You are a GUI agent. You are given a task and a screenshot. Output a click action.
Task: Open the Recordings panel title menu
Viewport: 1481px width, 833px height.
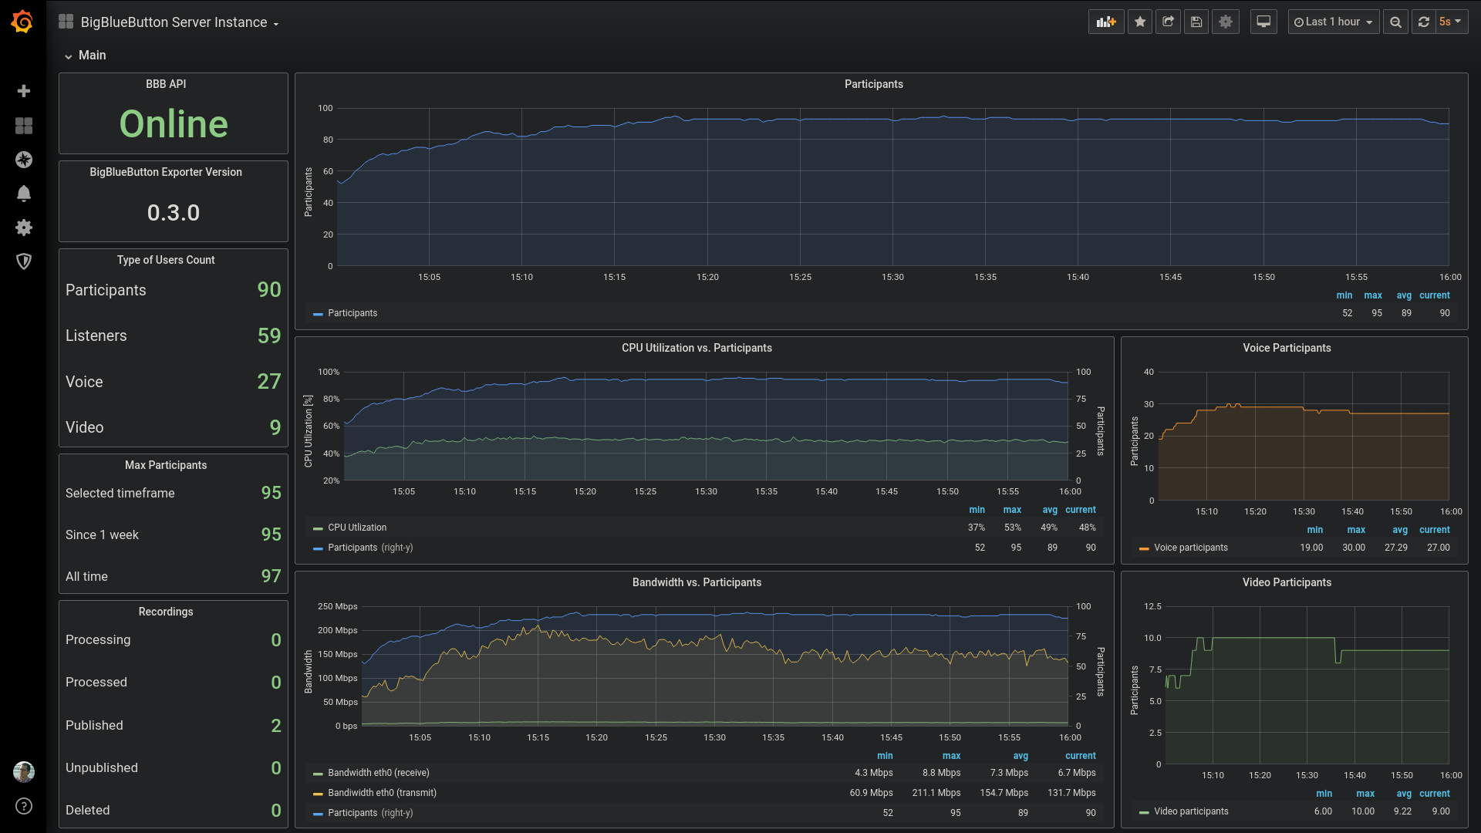tap(166, 612)
